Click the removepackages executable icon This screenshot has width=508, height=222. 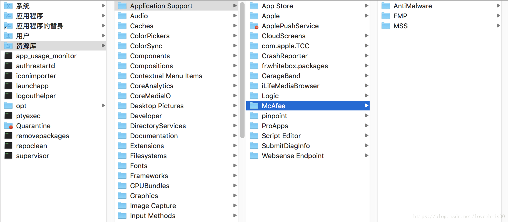pos(8,136)
